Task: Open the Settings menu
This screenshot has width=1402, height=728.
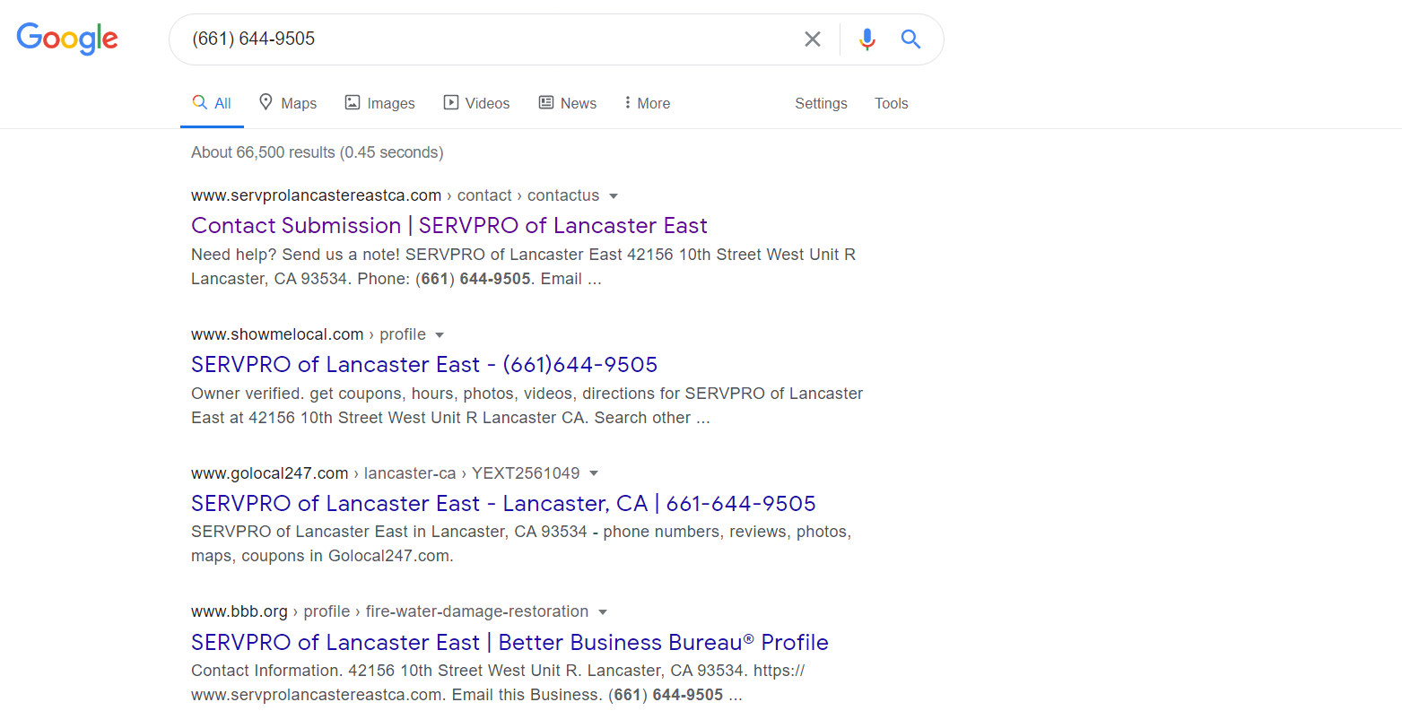Action: tap(821, 103)
